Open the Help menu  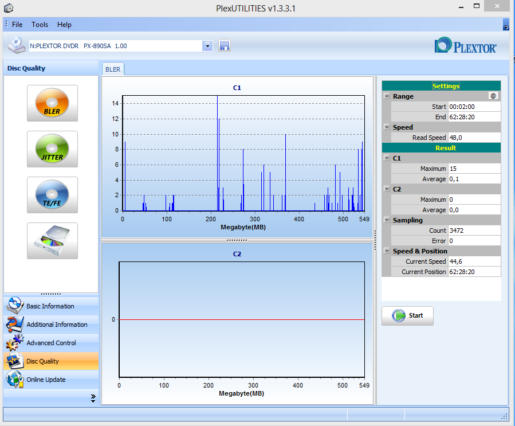point(64,25)
